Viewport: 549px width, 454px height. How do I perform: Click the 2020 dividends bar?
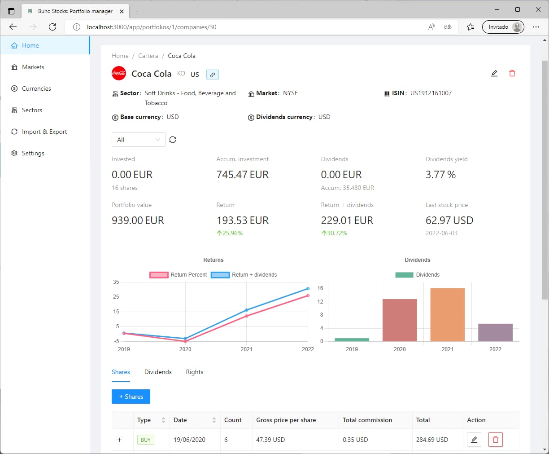coord(400,320)
